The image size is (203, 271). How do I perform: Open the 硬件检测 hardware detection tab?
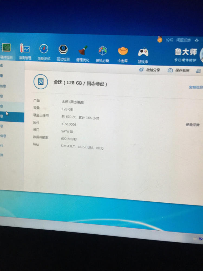tap(6, 51)
